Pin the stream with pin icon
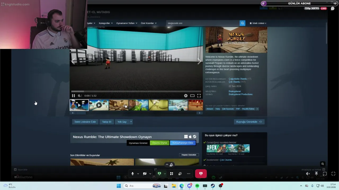This screenshot has height=190, width=339. tap(316, 174)
